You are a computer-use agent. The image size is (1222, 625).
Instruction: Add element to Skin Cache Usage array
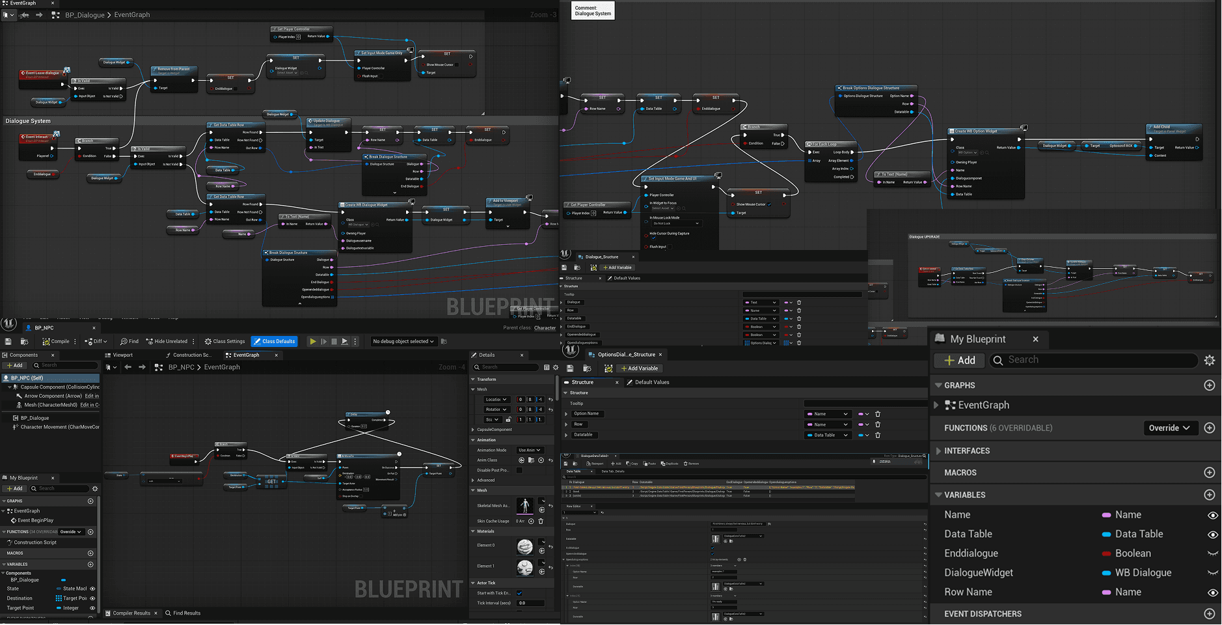tap(531, 521)
